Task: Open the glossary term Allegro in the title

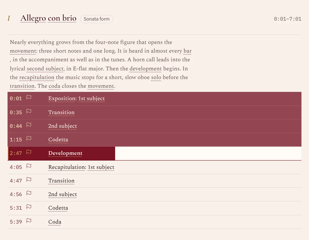Action: click(33, 18)
